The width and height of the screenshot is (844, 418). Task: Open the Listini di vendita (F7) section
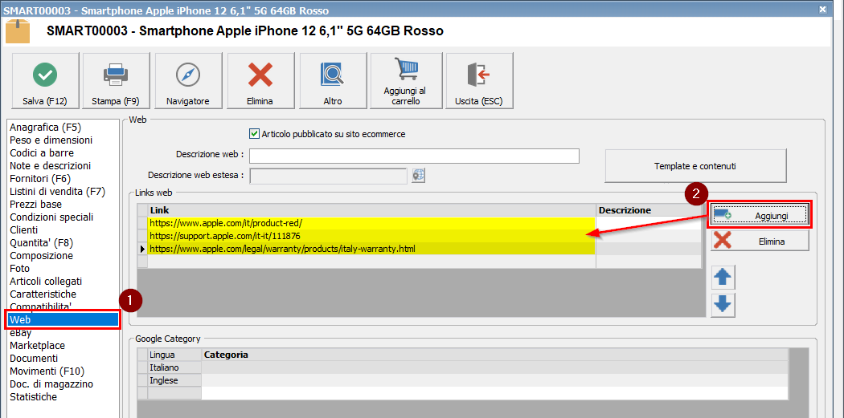[x=58, y=191]
